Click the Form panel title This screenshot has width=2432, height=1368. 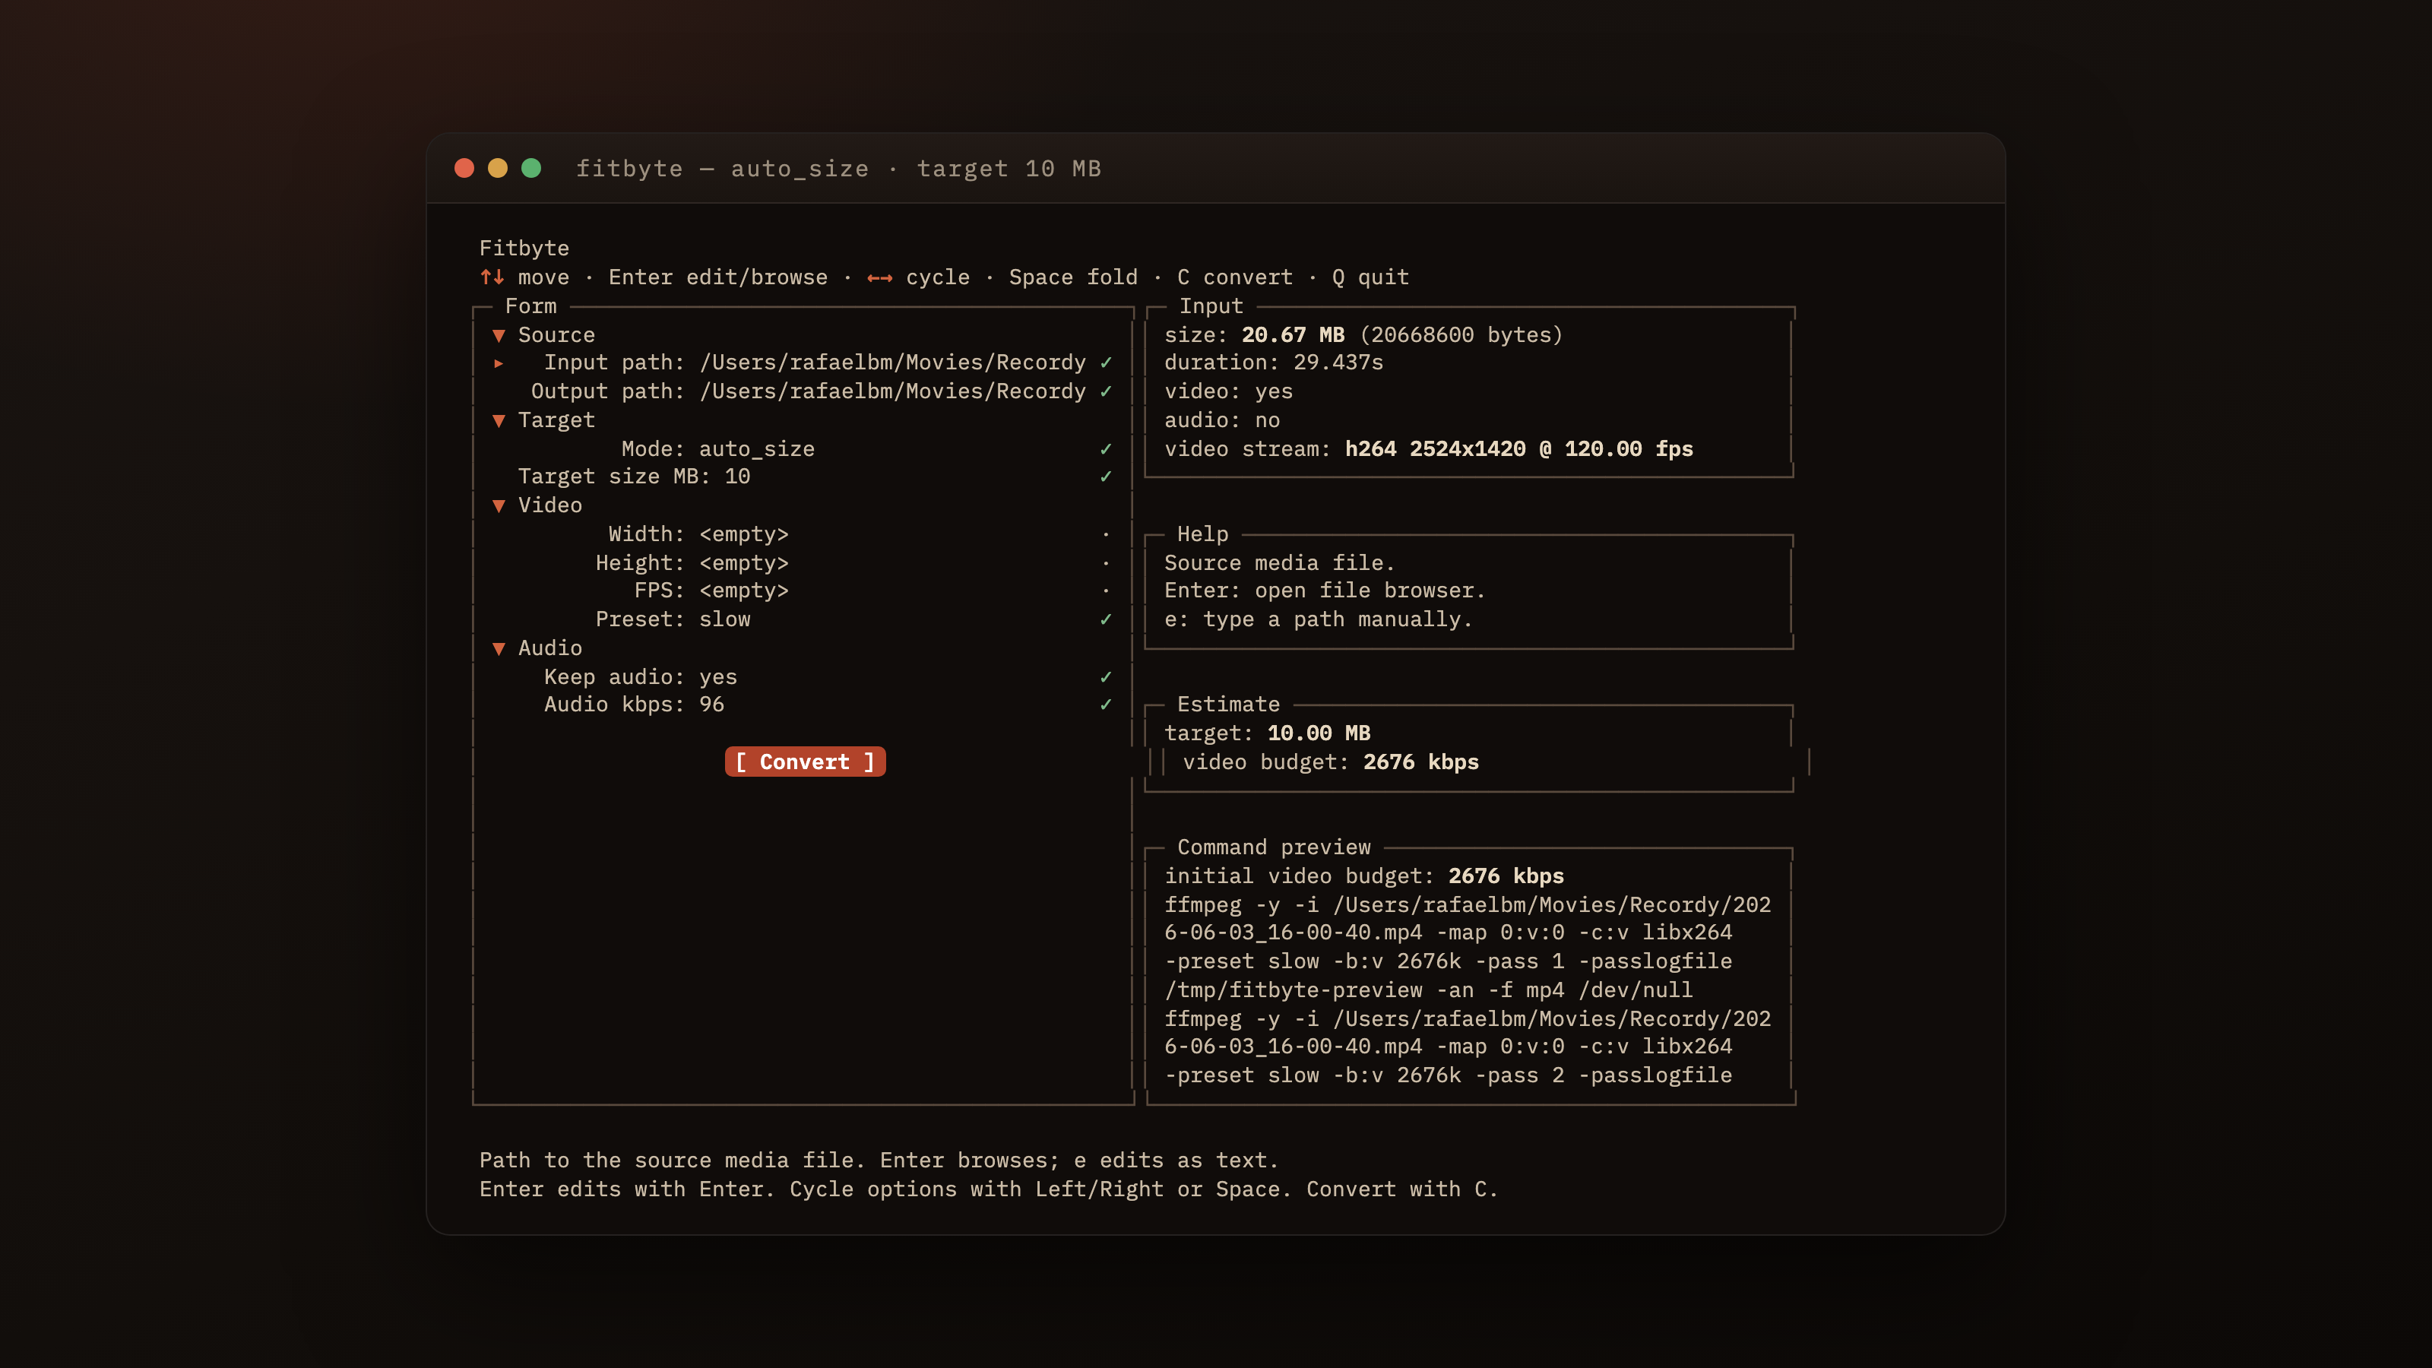pyautogui.click(x=530, y=306)
